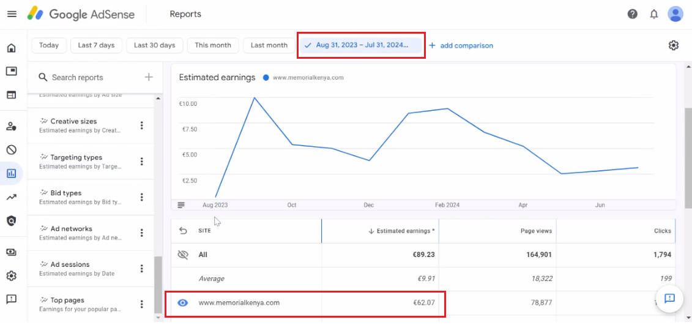Open more options for Ad sessions
This screenshot has height=325, width=692.
tap(142, 269)
